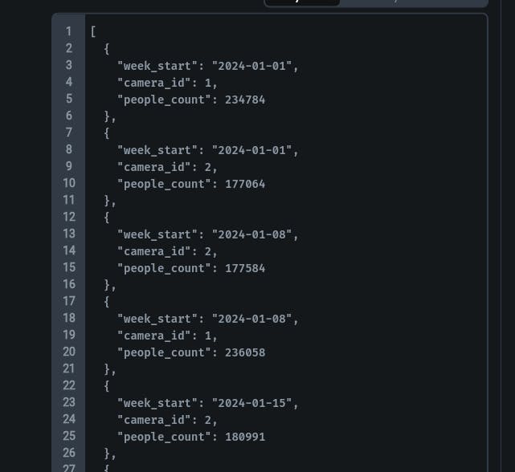515x472 pixels.
Task: Click line number 18 in the gutter
Action: click(x=69, y=318)
